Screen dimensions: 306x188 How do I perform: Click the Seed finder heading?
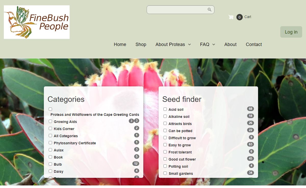point(182,99)
